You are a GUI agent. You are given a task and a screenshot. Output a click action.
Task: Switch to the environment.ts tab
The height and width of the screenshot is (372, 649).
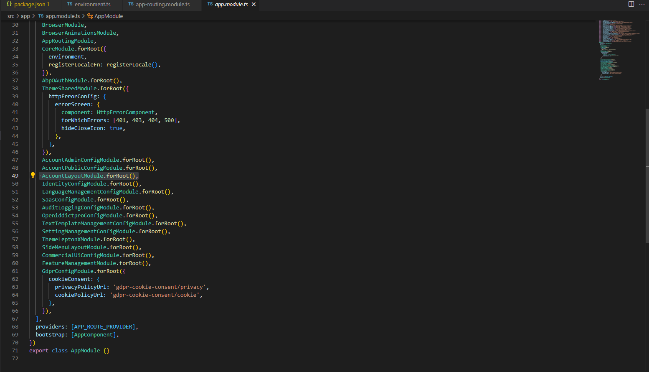[x=92, y=4]
